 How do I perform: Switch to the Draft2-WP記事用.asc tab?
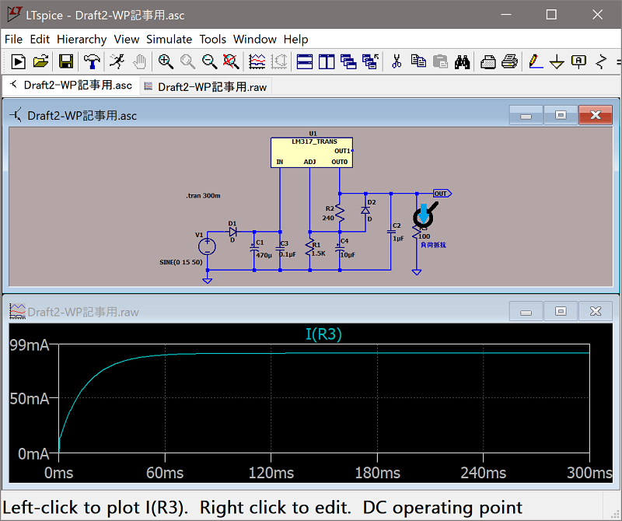pyautogui.click(x=72, y=86)
